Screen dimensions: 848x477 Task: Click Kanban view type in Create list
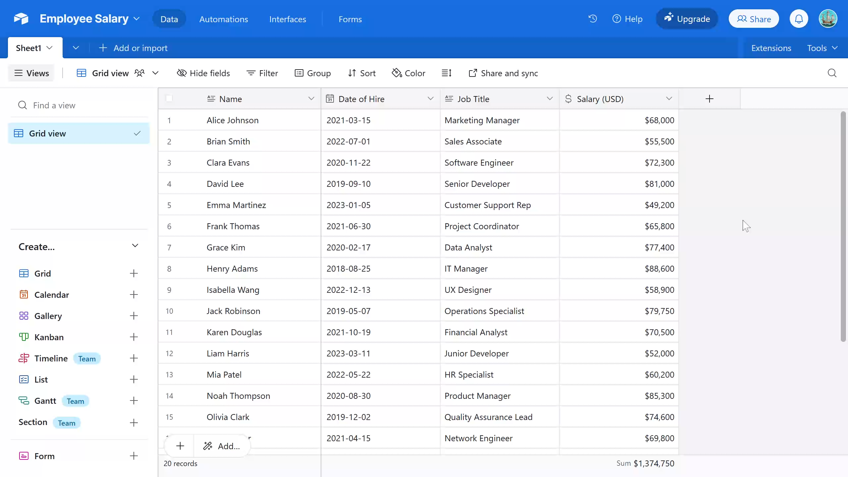tap(49, 337)
